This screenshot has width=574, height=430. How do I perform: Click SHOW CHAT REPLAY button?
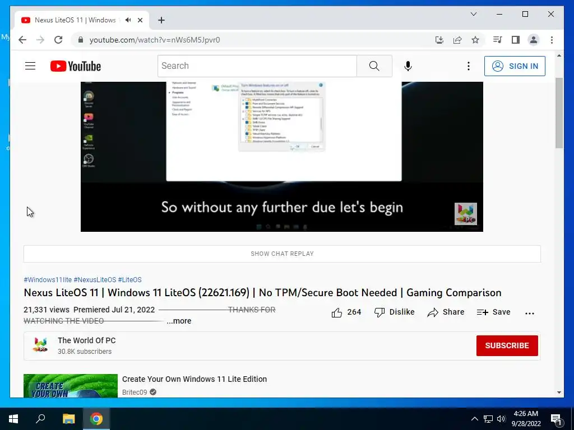[282, 254]
